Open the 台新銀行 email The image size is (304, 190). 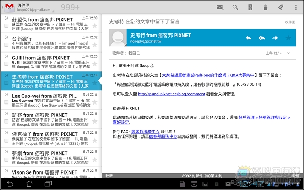pyautogui.click(x=51, y=43)
